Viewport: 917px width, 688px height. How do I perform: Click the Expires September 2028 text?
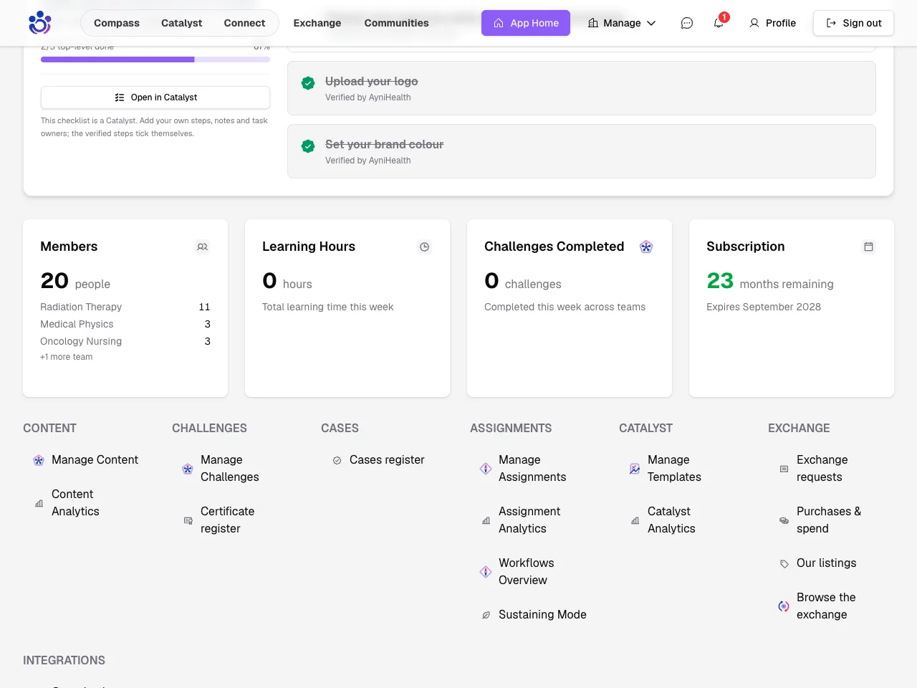click(764, 307)
